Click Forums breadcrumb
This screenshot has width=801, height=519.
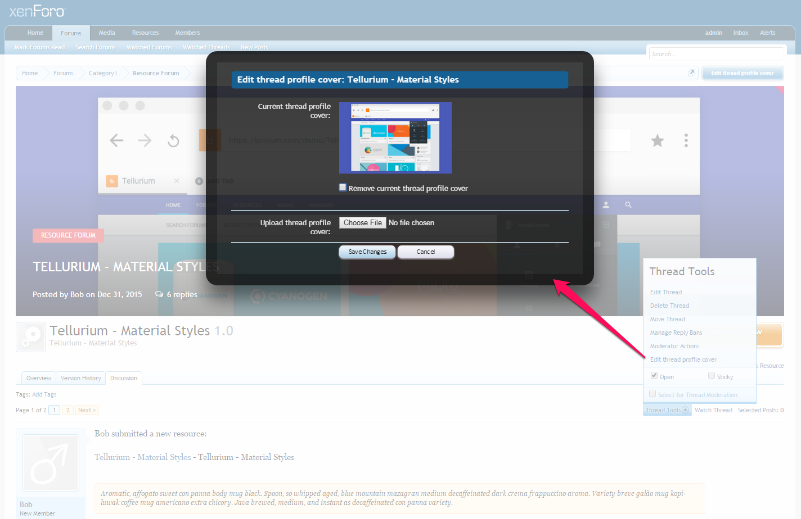(64, 73)
